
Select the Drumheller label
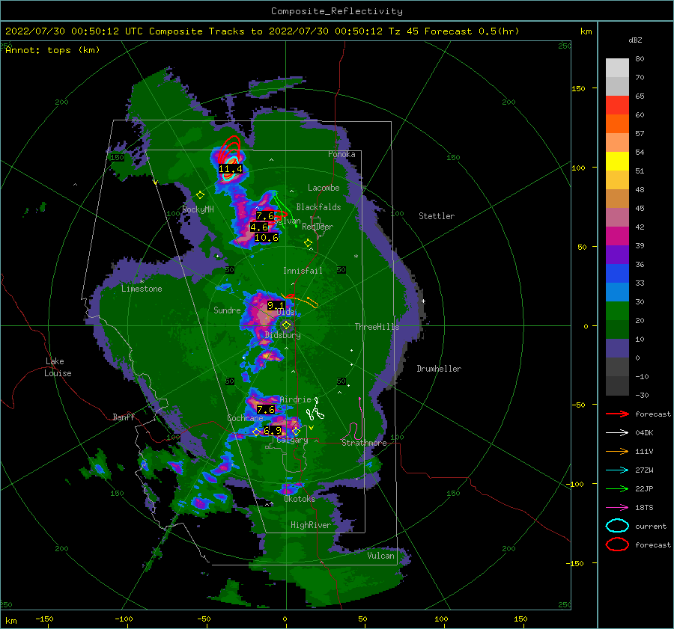(x=439, y=369)
